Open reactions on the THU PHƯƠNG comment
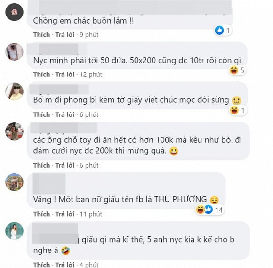273x268 pixels. point(209,210)
